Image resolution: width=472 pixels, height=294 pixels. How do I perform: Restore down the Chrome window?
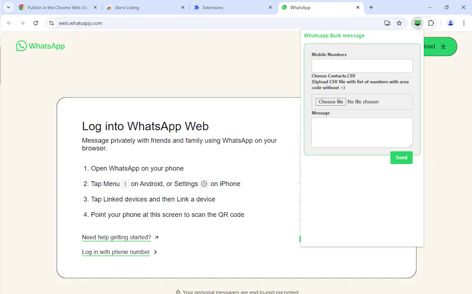(x=446, y=7)
